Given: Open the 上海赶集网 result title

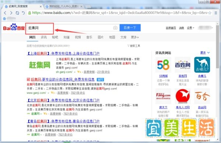Looking at the screenshot, I should [x=63, y=53].
